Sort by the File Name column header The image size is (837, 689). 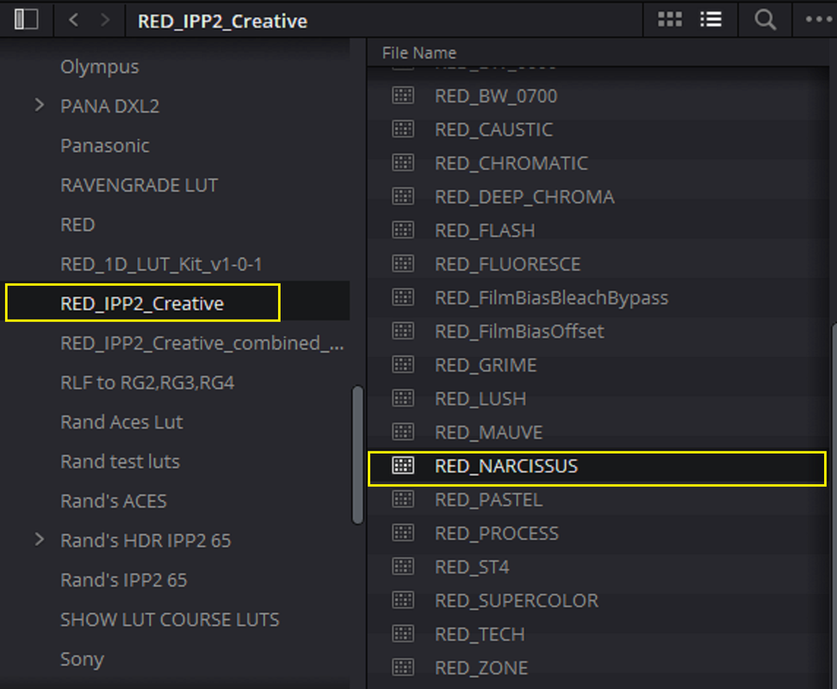tap(419, 53)
